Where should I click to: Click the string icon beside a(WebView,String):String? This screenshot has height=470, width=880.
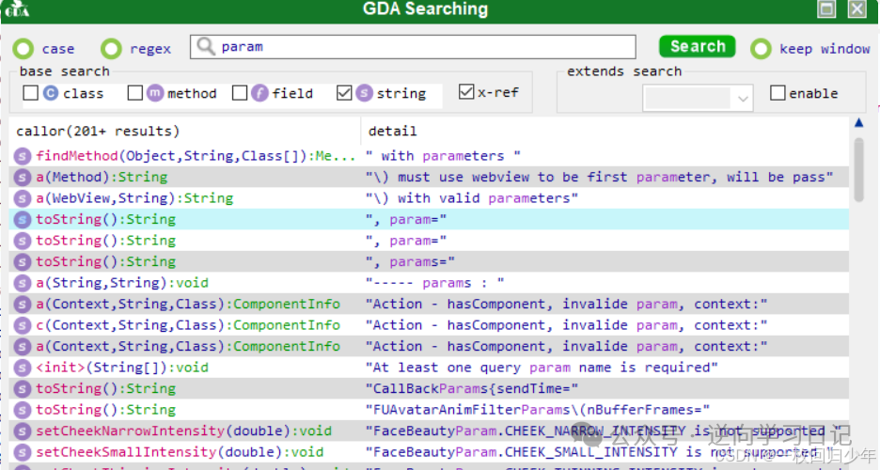(22, 198)
